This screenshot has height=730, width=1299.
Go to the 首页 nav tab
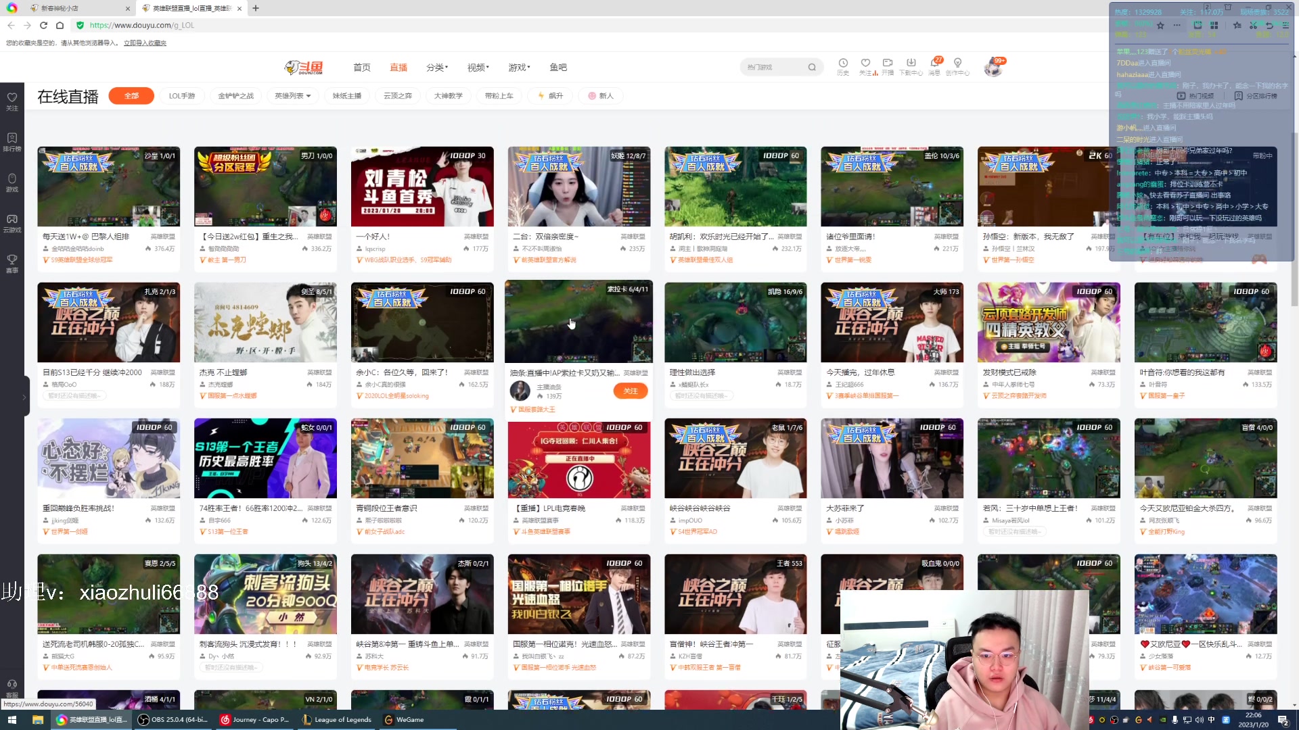[x=362, y=68]
